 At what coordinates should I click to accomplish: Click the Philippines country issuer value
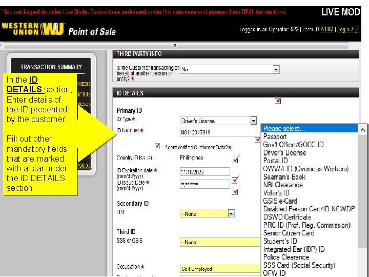pos(191,158)
